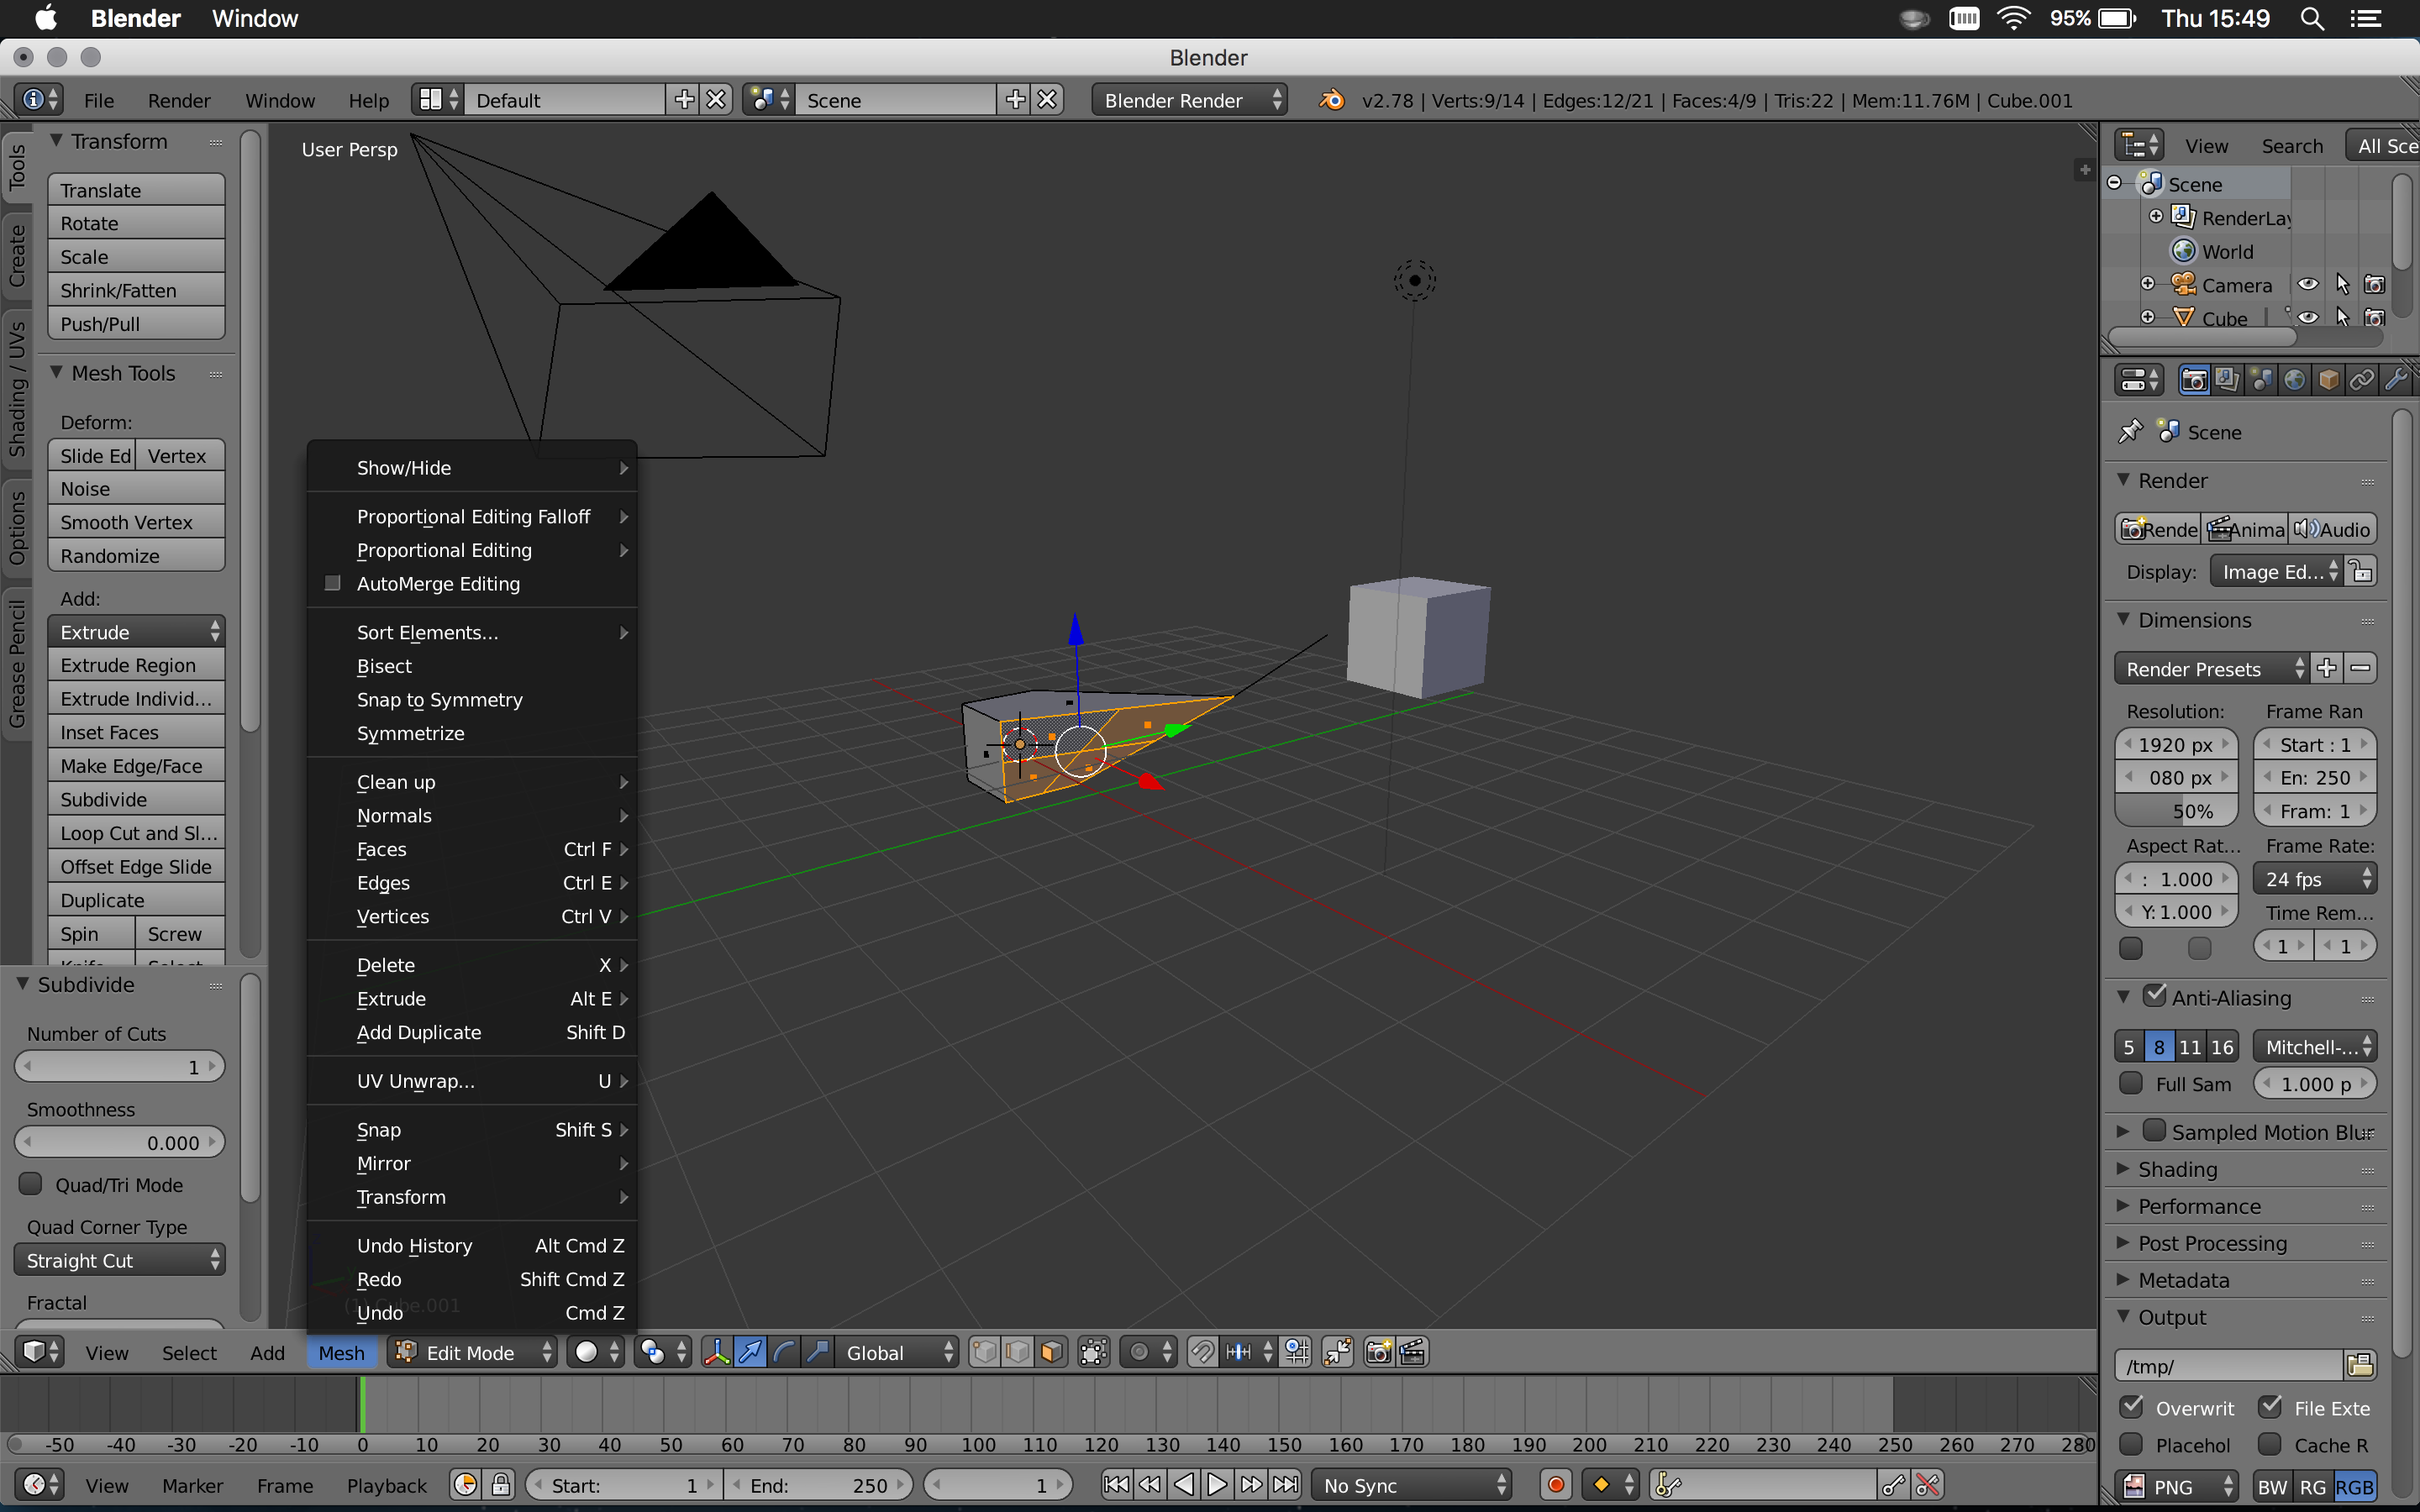Click the record keyframe red button
2420x1512 pixels.
[1555, 1485]
